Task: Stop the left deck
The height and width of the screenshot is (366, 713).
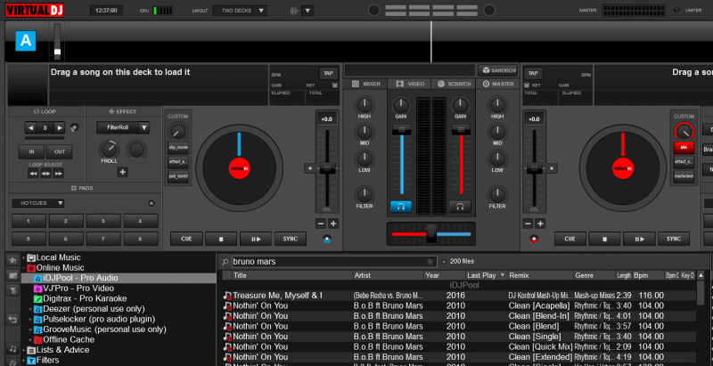Action: click(221, 239)
